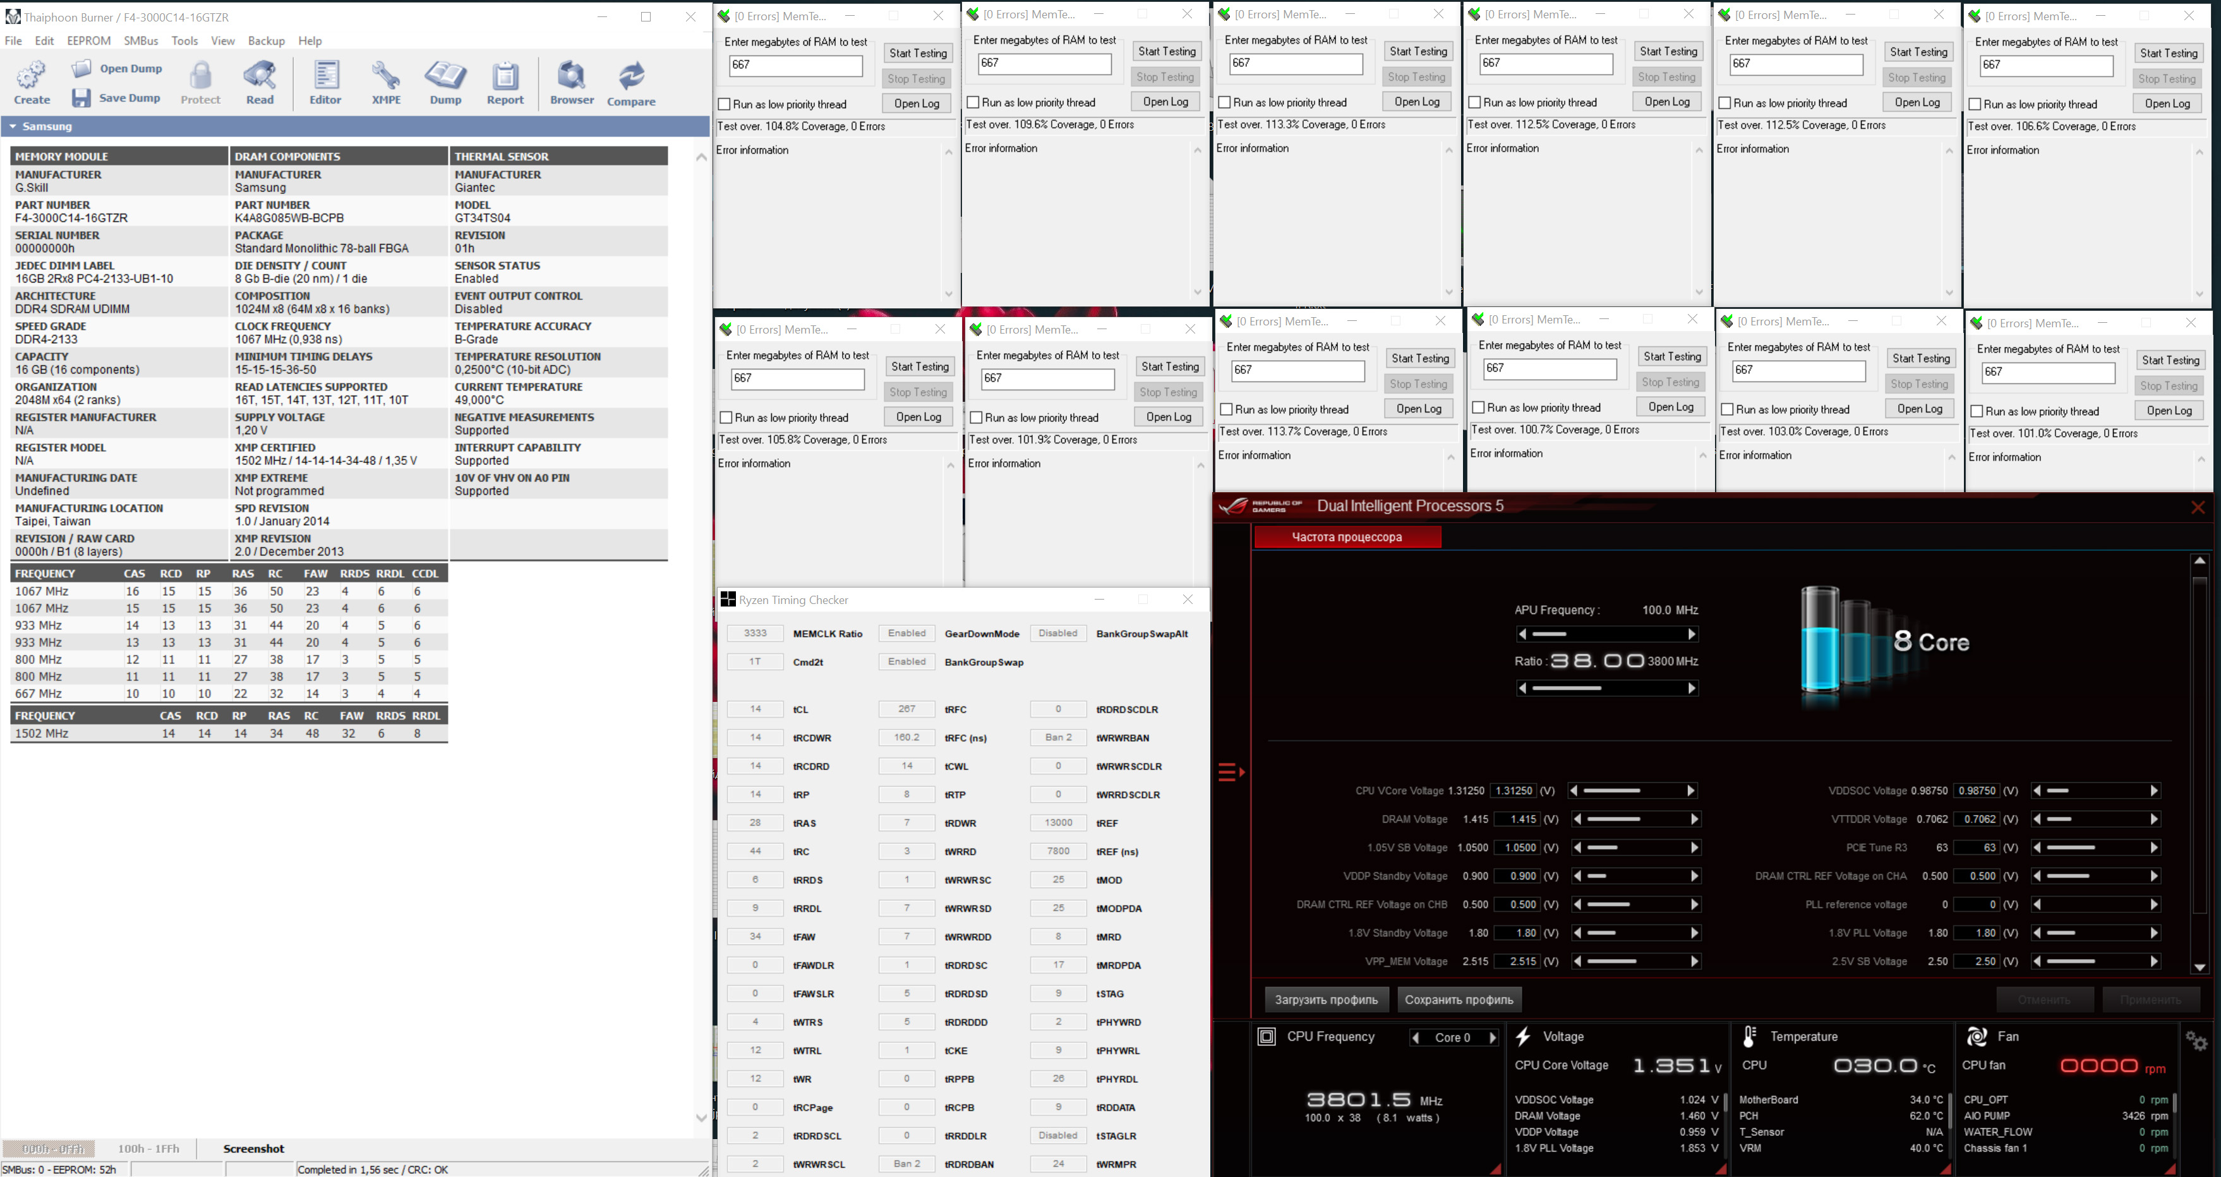Image resolution: width=2221 pixels, height=1177 pixels.
Task: Collapse the Samsung section header arrow
Action: 13,127
